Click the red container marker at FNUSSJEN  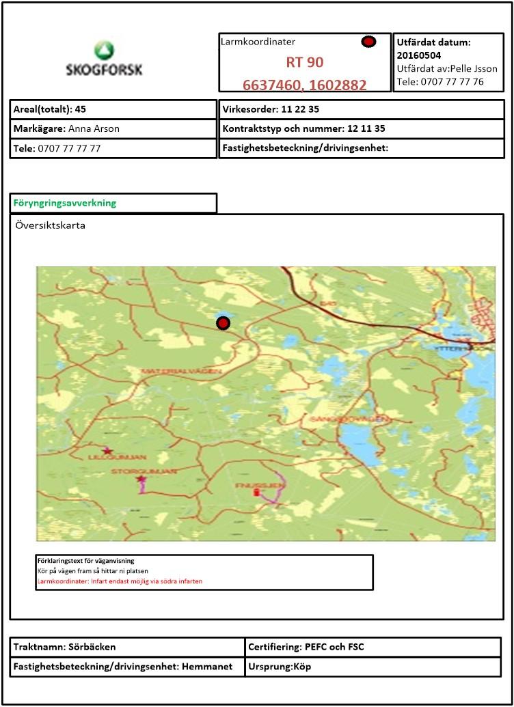pos(257,492)
